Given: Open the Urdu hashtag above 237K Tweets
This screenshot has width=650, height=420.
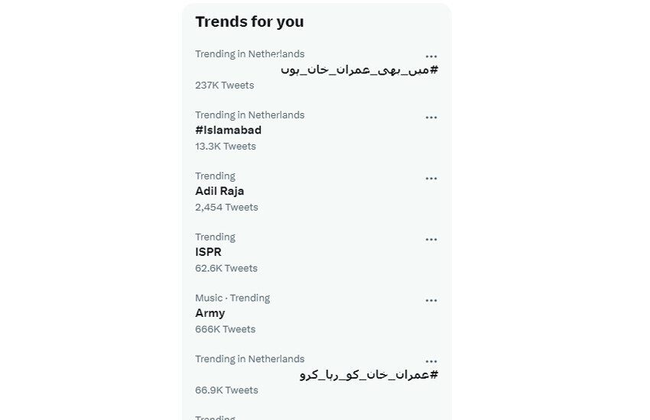Looking at the screenshot, I should pos(359,69).
